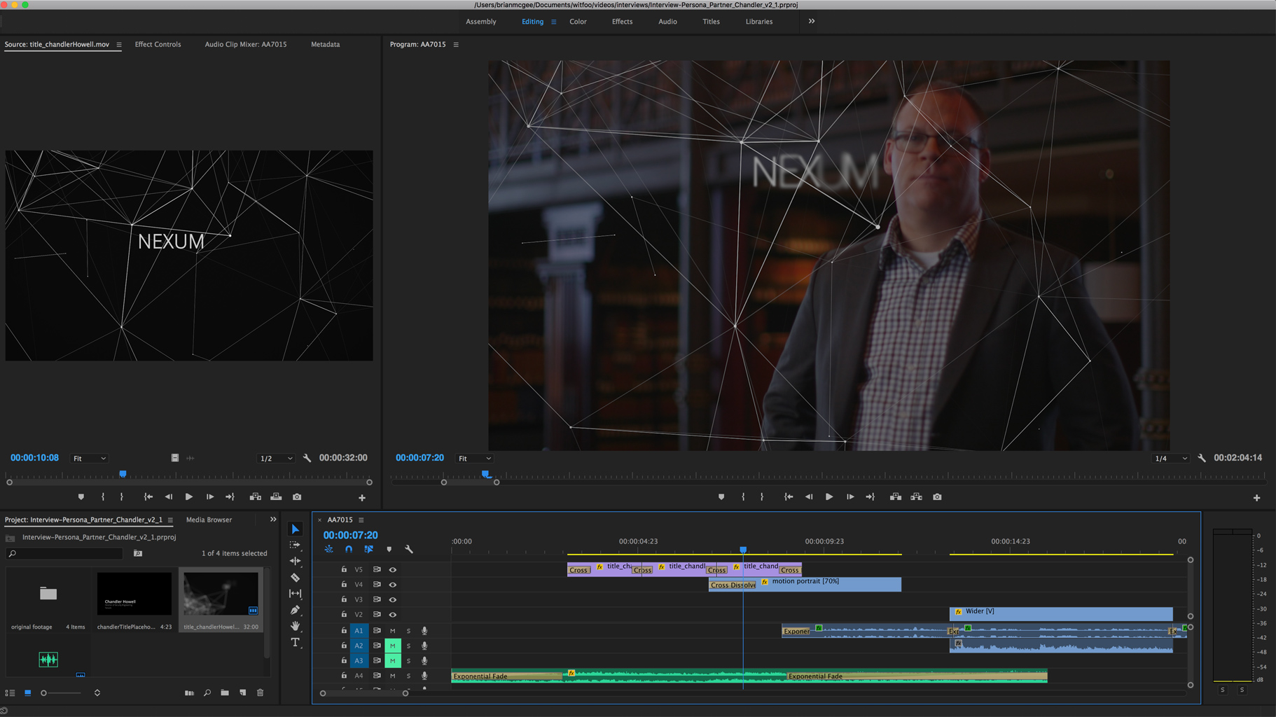1276x717 pixels.
Task: Expand more workspaces chevron
Action: pyautogui.click(x=812, y=22)
